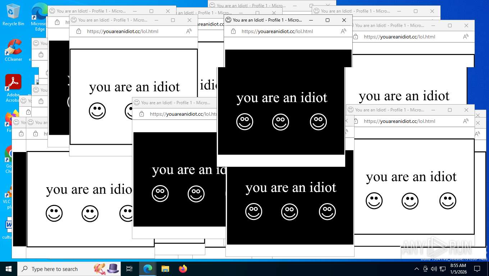489x276 pixels.
Task: Click the lock icon in the upper-left white popup
Action: click(79, 31)
